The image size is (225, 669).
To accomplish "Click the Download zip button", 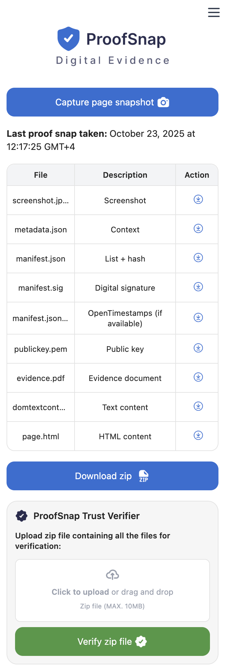I will click(x=113, y=476).
